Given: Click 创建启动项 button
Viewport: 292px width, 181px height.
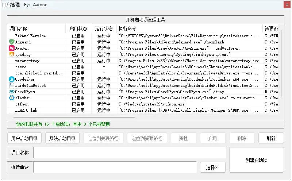Looking at the screenshot, I should pyautogui.click(x=257, y=160).
